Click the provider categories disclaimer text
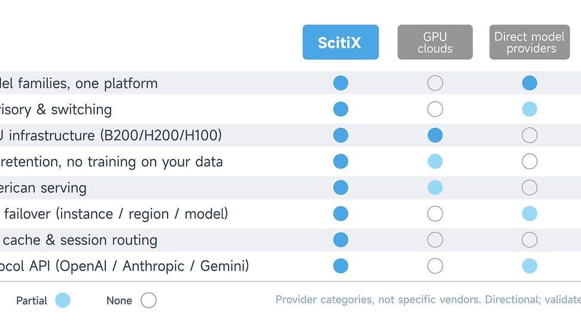 [428, 299]
